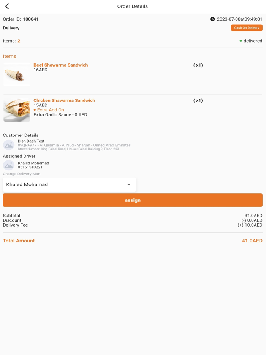
Task: Click the customer avatar for Dish Dash Test
Action: click(x=8, y=145)
